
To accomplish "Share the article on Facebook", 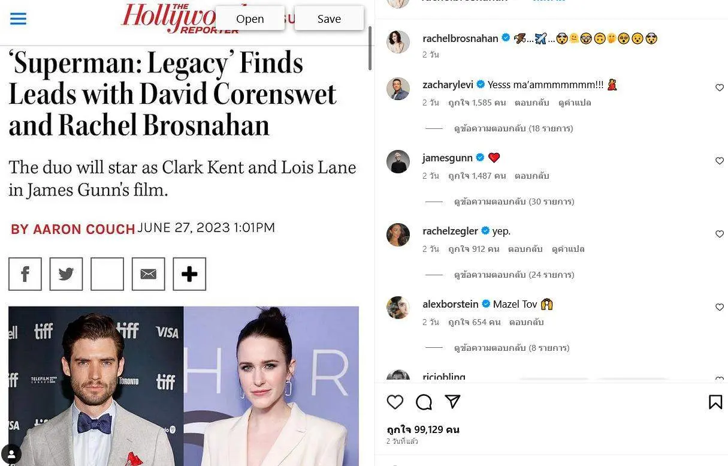I will 25,274.
